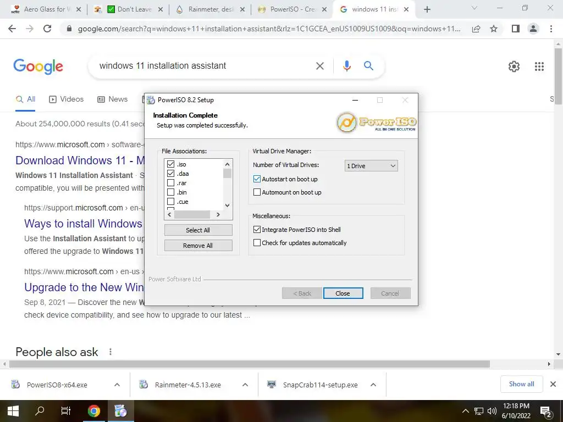Select the News search tab

pyautogui.click(x=112, y=99)
